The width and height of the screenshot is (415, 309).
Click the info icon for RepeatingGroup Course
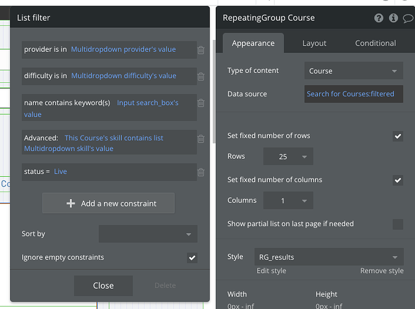pyautogui.click(x=393, y=18)
